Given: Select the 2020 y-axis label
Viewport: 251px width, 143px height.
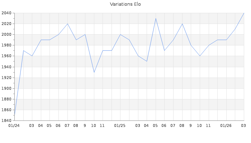Looking at the screenshot, I should pyautogui.click(x=6, y=24).
